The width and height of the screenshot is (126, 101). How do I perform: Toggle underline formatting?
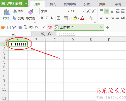[52, 18]
